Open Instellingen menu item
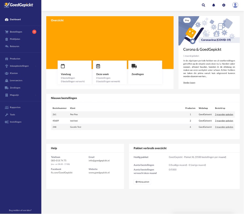 (x=16, y=122)
